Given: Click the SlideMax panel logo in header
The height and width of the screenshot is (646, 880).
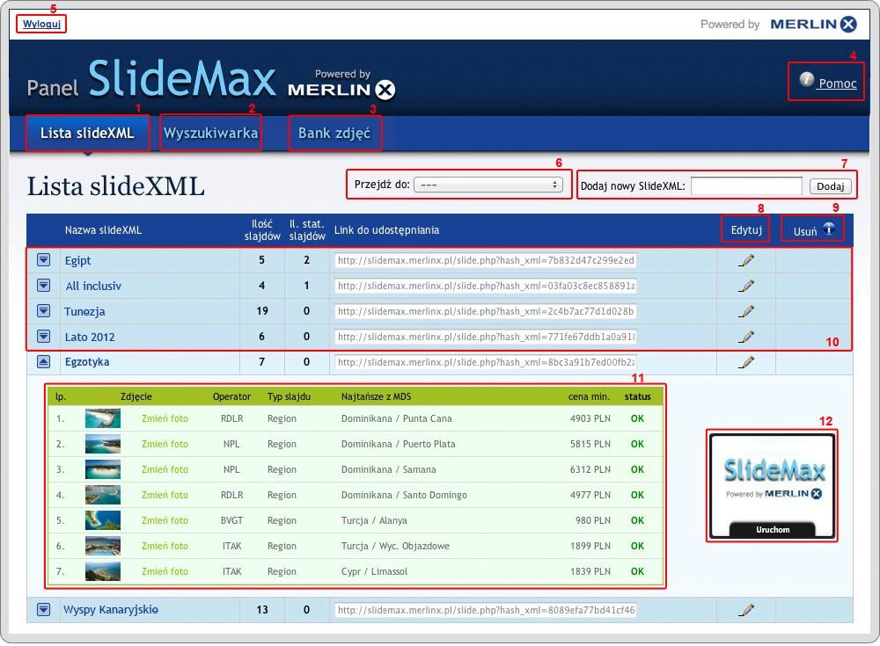Looking at the screenshot, I should (x=182, y=78).
